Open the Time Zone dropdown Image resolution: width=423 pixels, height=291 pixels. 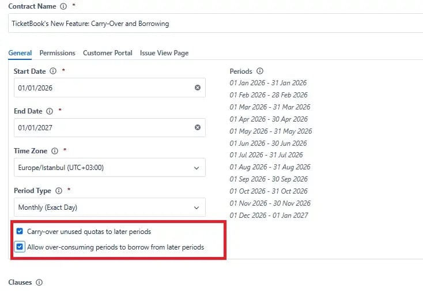(109, 168)
